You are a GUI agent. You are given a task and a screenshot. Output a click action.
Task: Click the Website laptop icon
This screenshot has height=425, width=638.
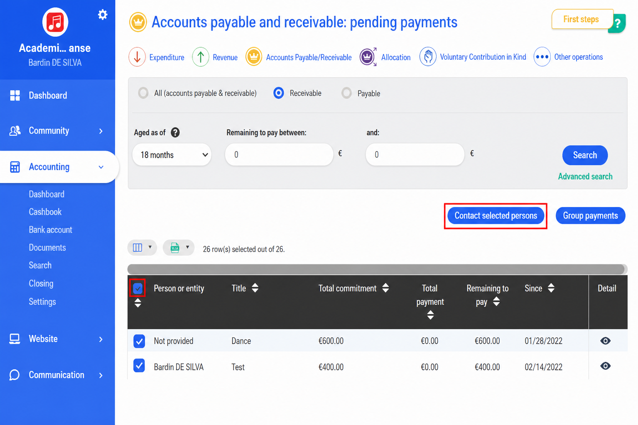(x=15, y=339)
